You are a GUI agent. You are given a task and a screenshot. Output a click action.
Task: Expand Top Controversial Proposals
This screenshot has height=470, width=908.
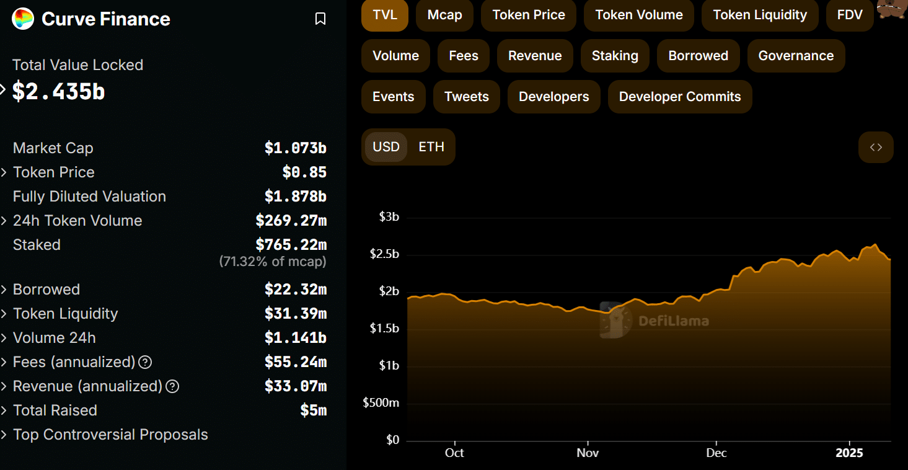pos(5,435)
